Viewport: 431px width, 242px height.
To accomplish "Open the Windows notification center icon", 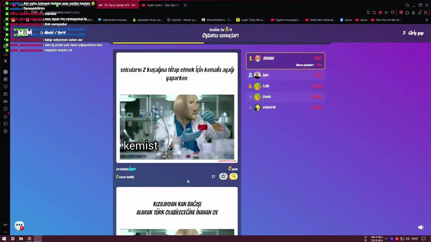I will (424, 239).
